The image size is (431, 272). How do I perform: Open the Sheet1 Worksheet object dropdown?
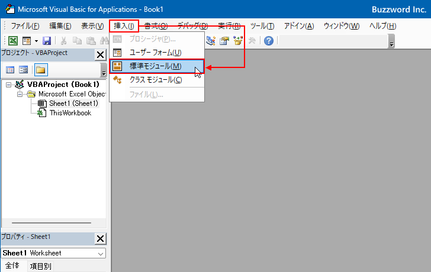[101, 253]
